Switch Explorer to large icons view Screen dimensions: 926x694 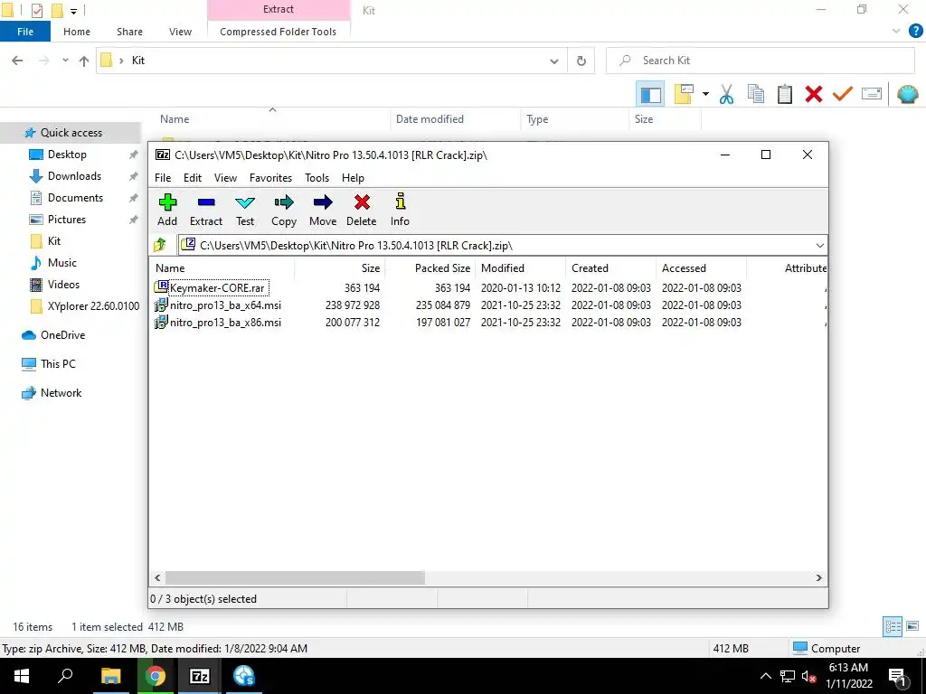coord(912,627)
